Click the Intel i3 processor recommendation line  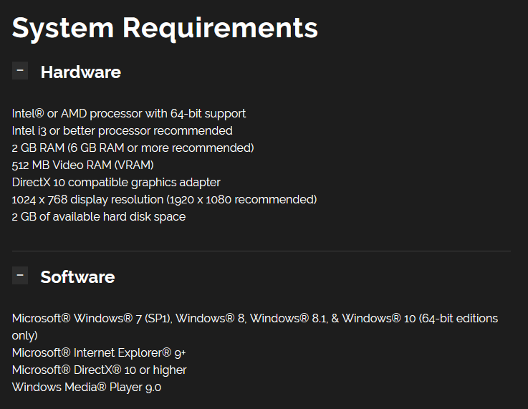[x=123, y=130]
